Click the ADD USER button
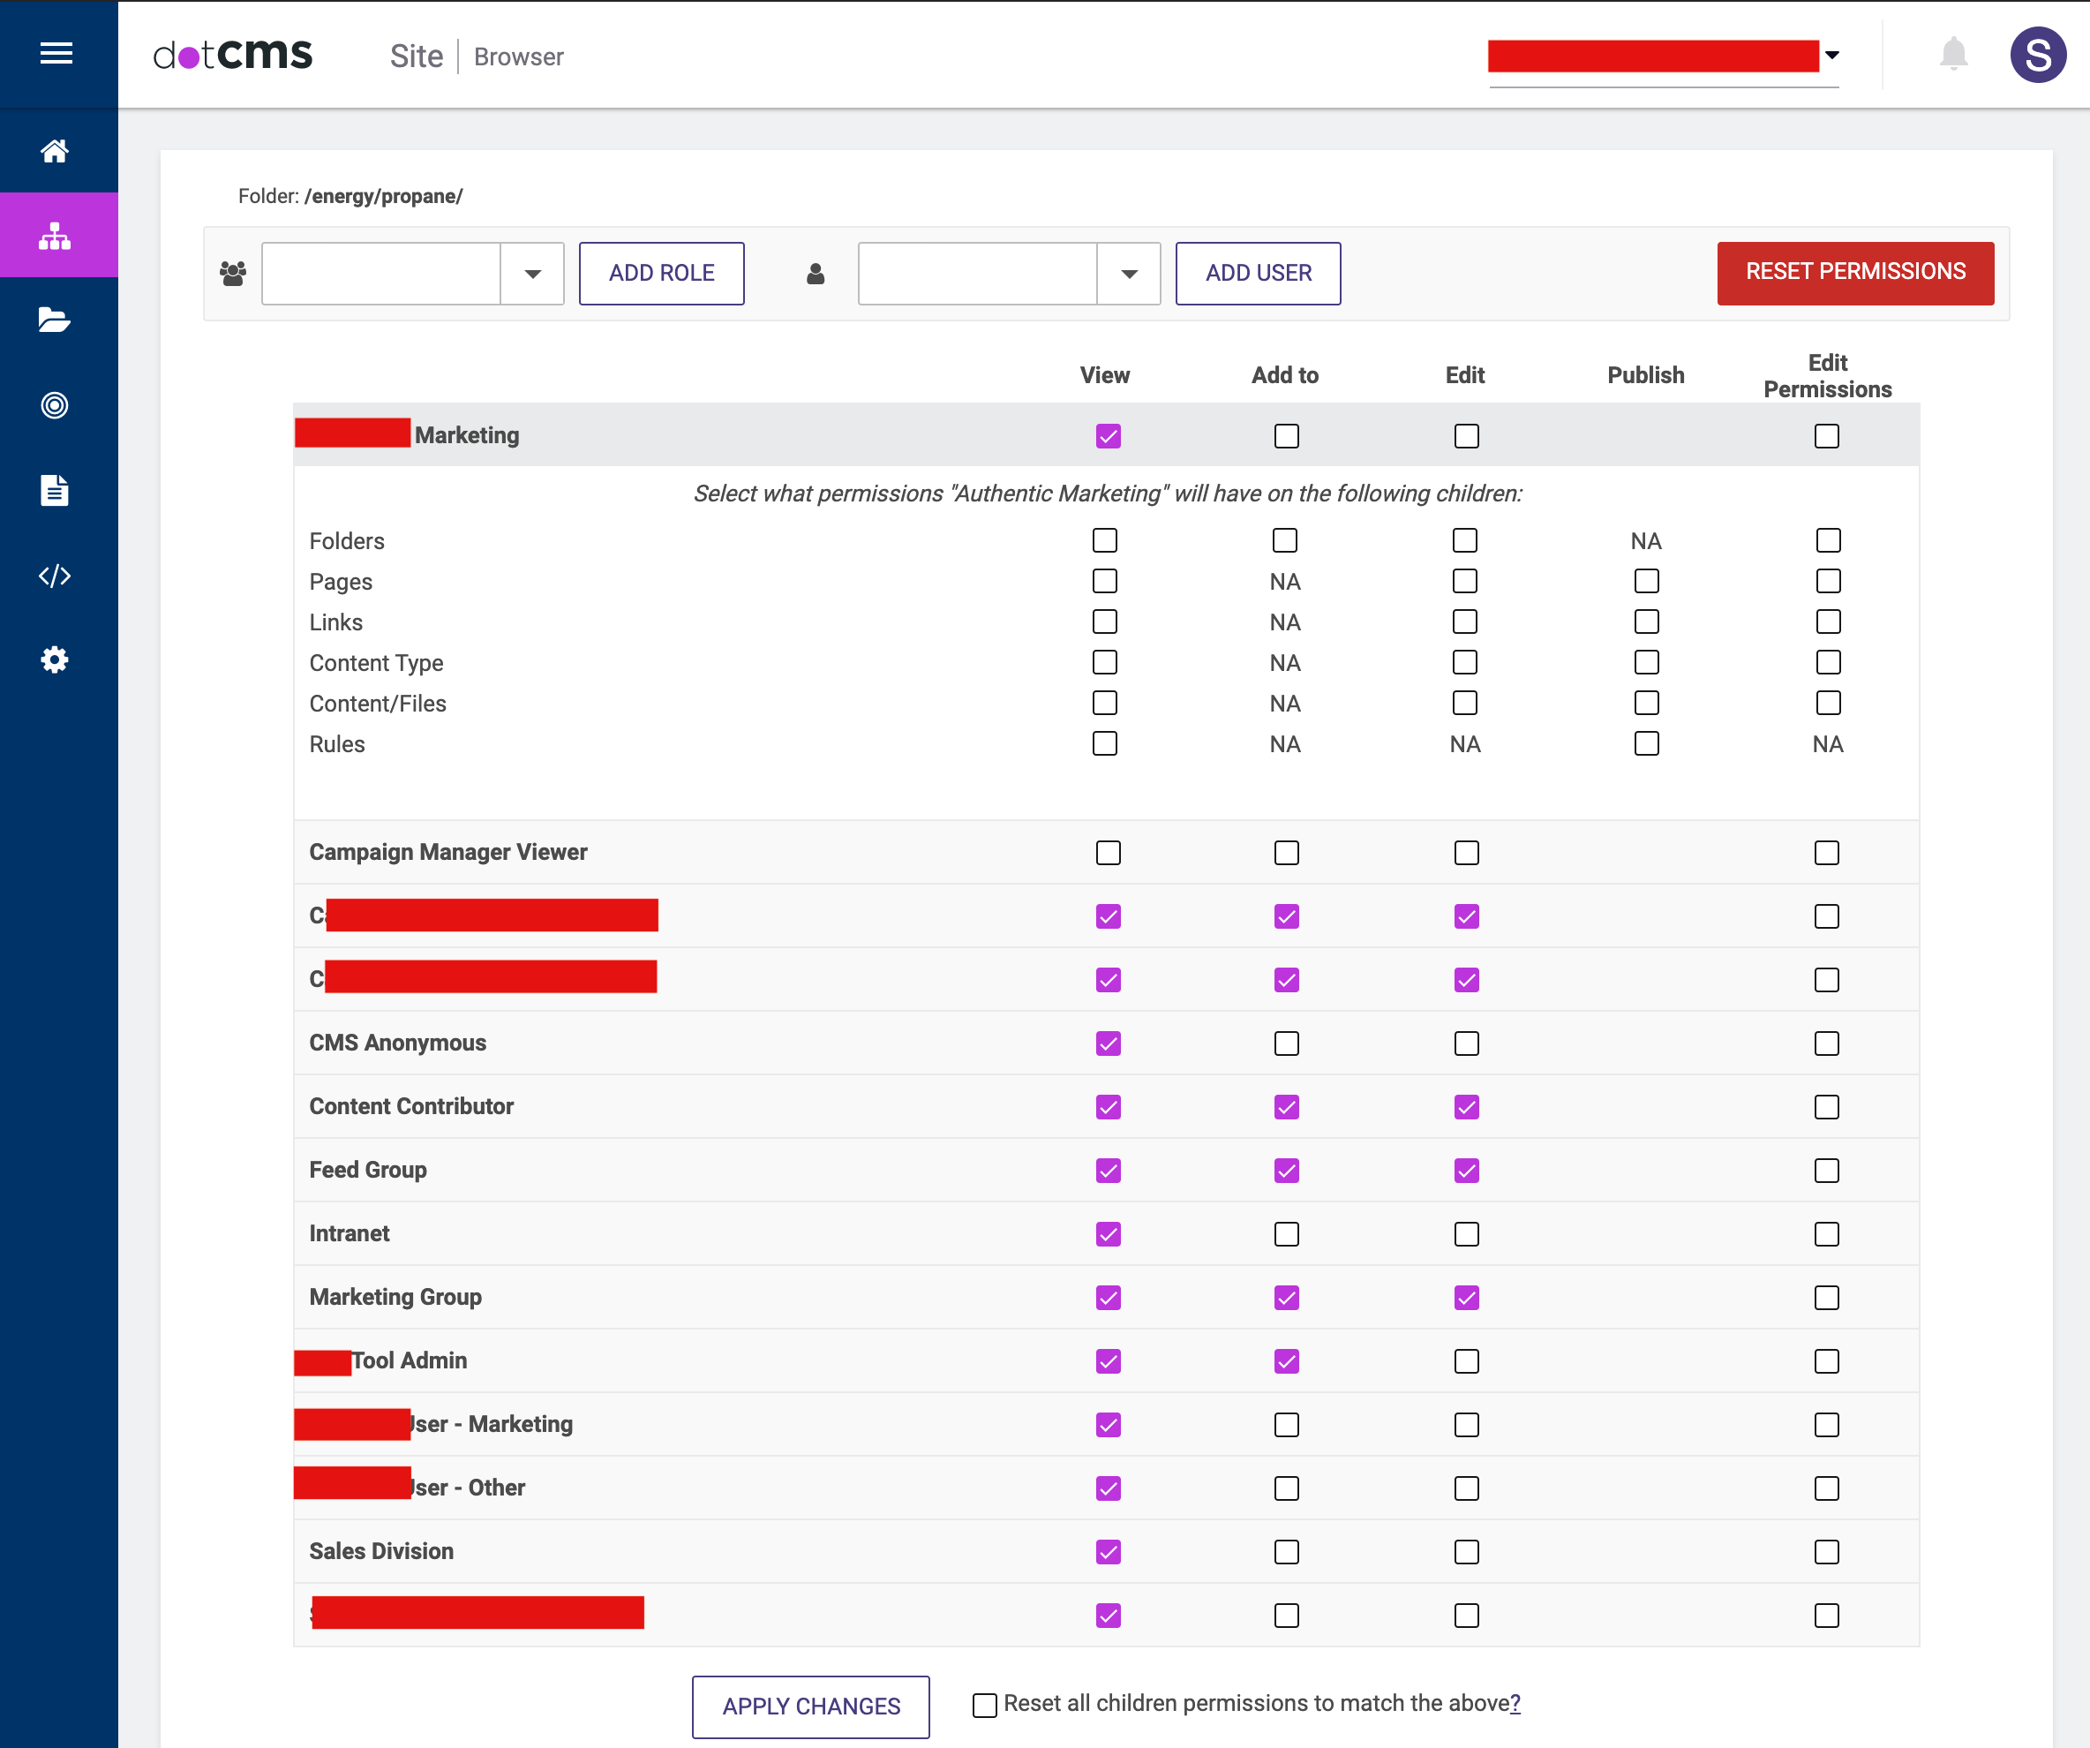 tap(1258, 273)
